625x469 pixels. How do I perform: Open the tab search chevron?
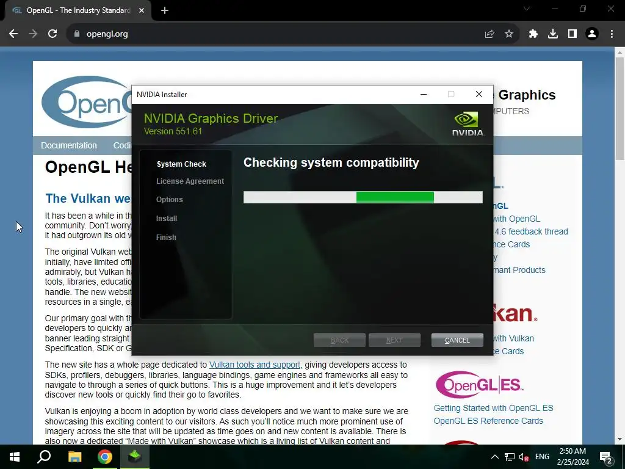(527, 9)
